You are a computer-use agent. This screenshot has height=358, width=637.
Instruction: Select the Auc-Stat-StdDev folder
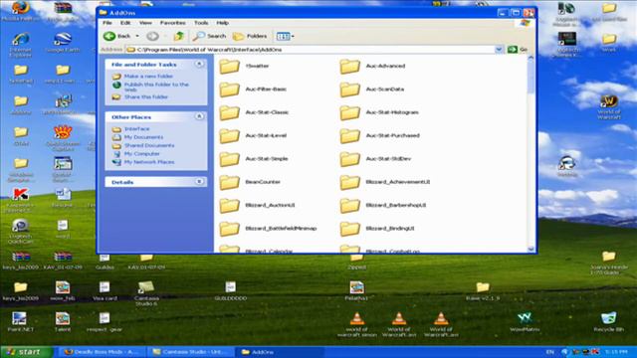tap(375, 158)
